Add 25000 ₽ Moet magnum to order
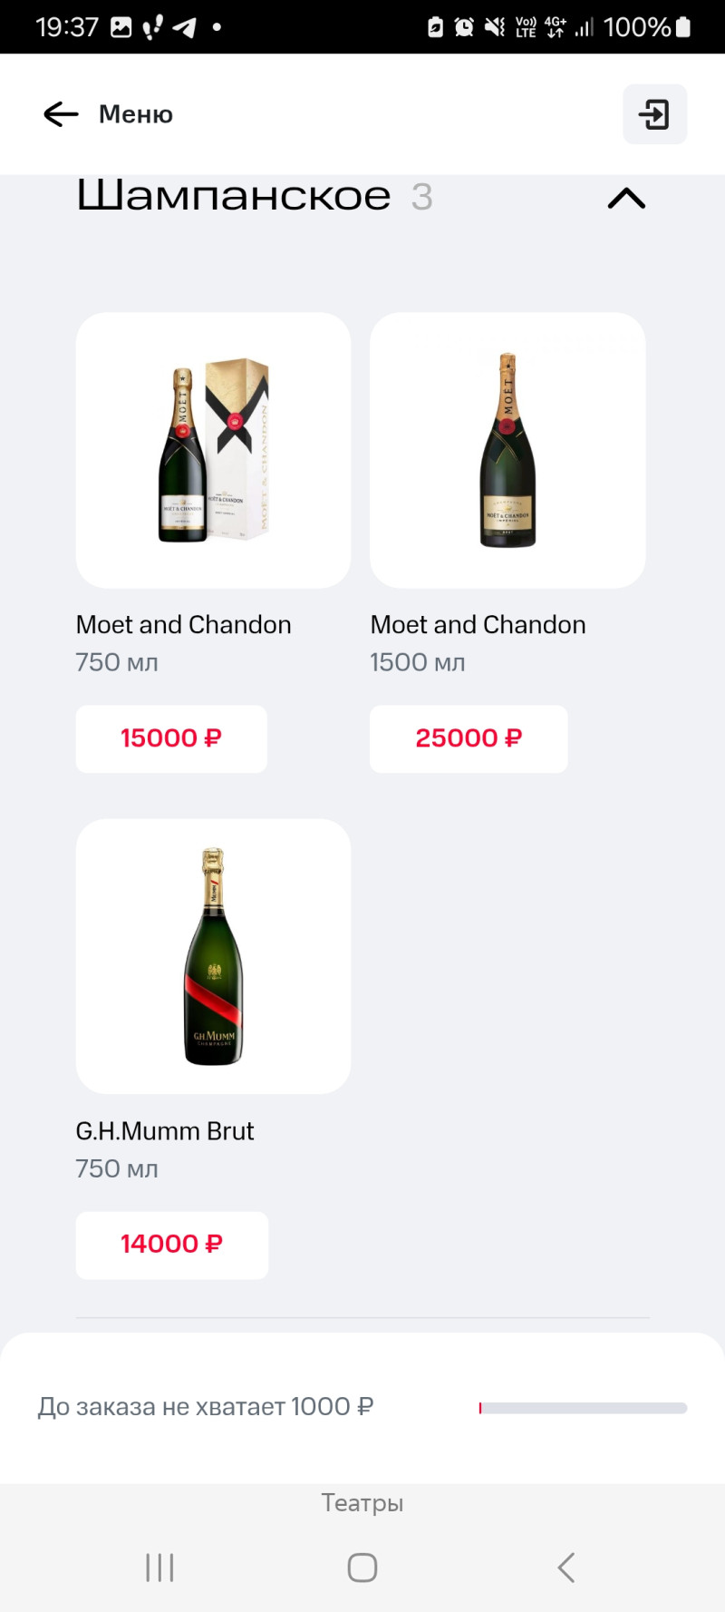 pos(469,738)
